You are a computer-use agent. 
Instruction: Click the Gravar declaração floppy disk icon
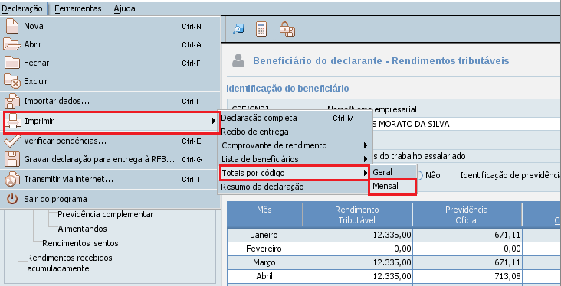(11, 159)
